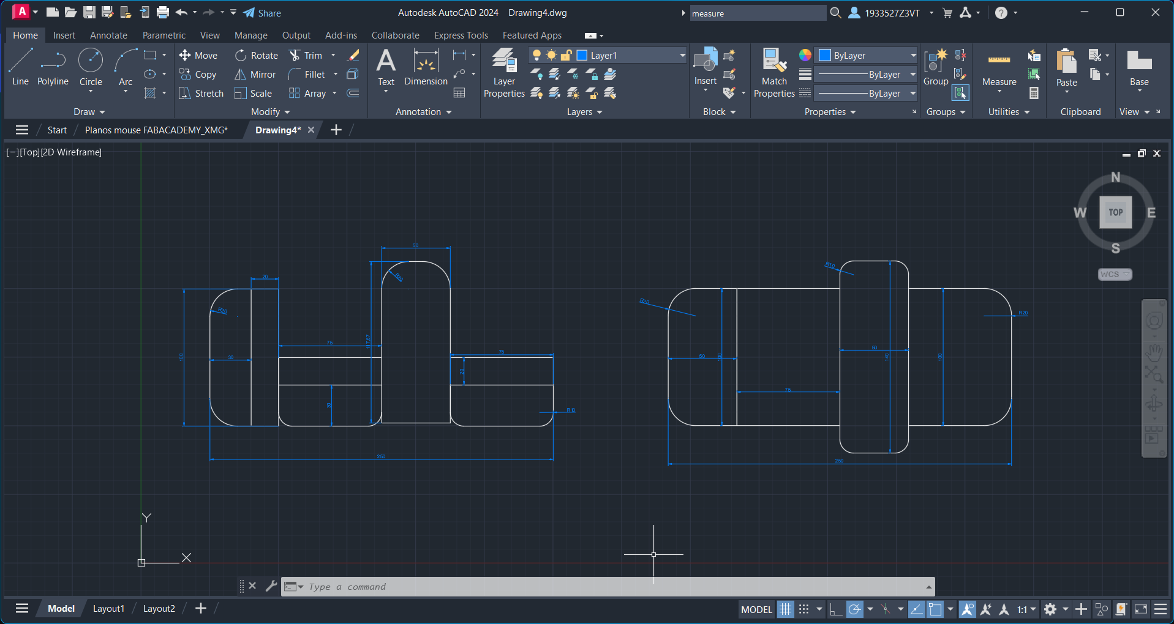Choose the Rotate tool
Viewport: 1174px width, 624px height.
pyautogui.click(x=257, y=56)
